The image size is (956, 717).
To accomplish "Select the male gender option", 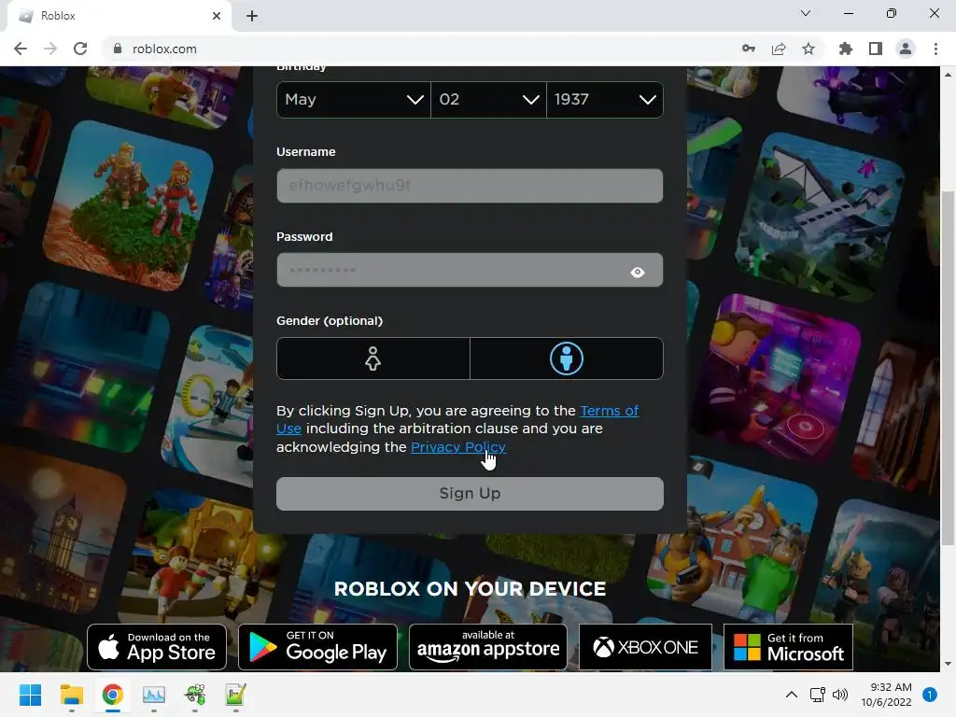I will click(x=567, y=358).
